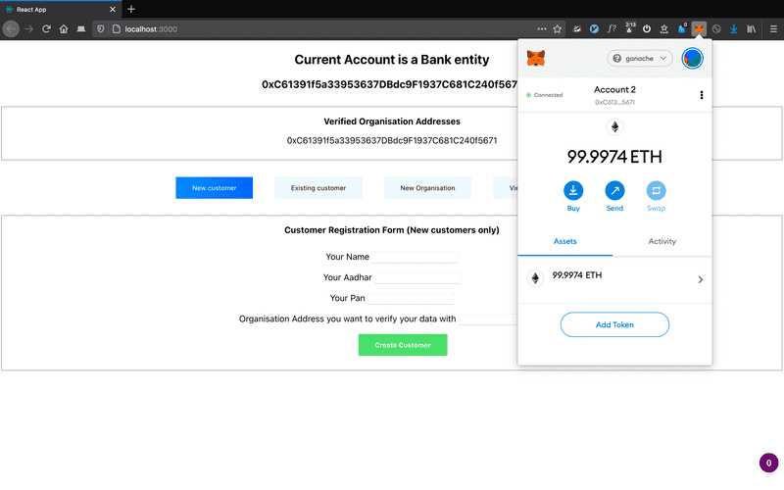Click the large 99.9974 ETH balance
The height and width of the screenshot is (490, 784).
(614, 157)
